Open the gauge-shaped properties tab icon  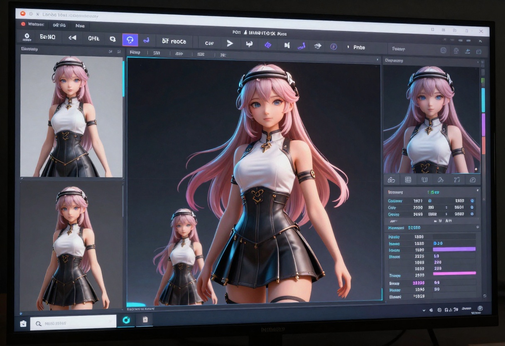pos(473,180)
